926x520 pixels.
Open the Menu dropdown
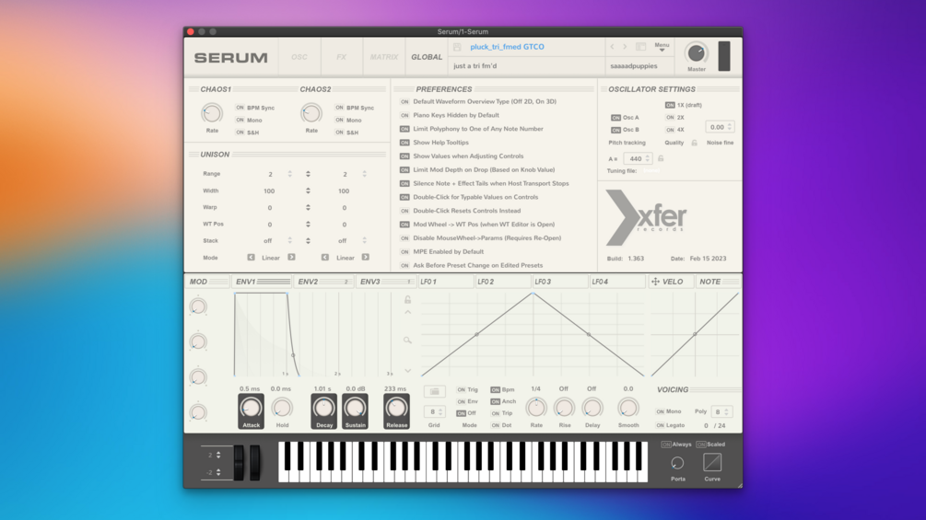(662, 47)
